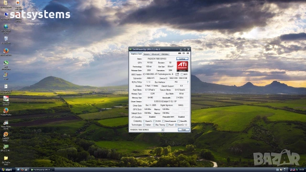The height and width of the screenshot is (172, 306).
Task: Click the Lookup button
Action: click(182, 58)
